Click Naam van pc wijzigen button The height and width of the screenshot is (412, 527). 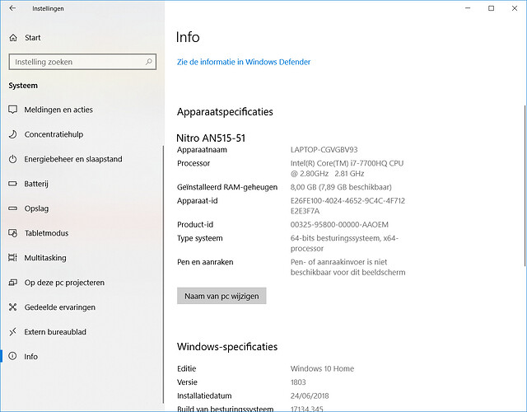(222, 296)
